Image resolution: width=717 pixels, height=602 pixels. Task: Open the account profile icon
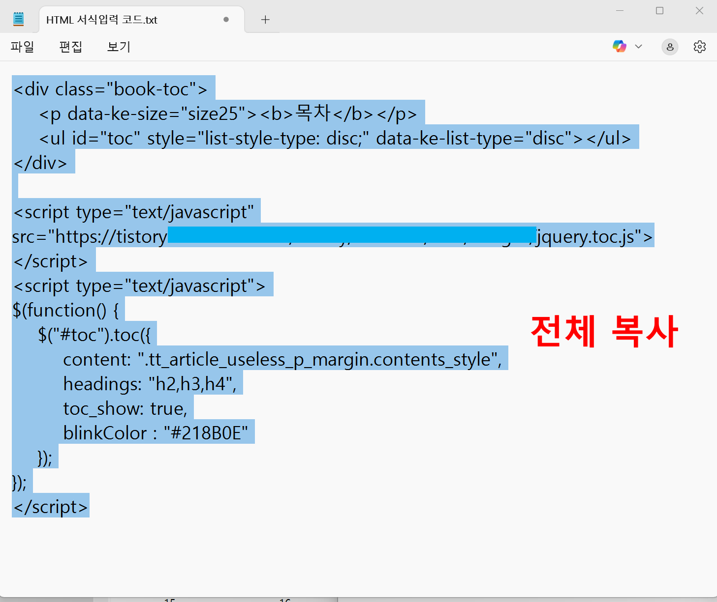pos(670,47)
